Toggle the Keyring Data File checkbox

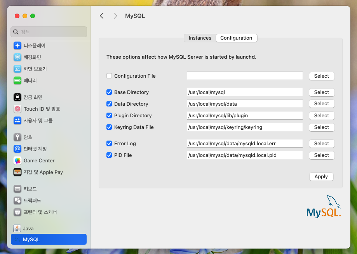coord(109,127)
